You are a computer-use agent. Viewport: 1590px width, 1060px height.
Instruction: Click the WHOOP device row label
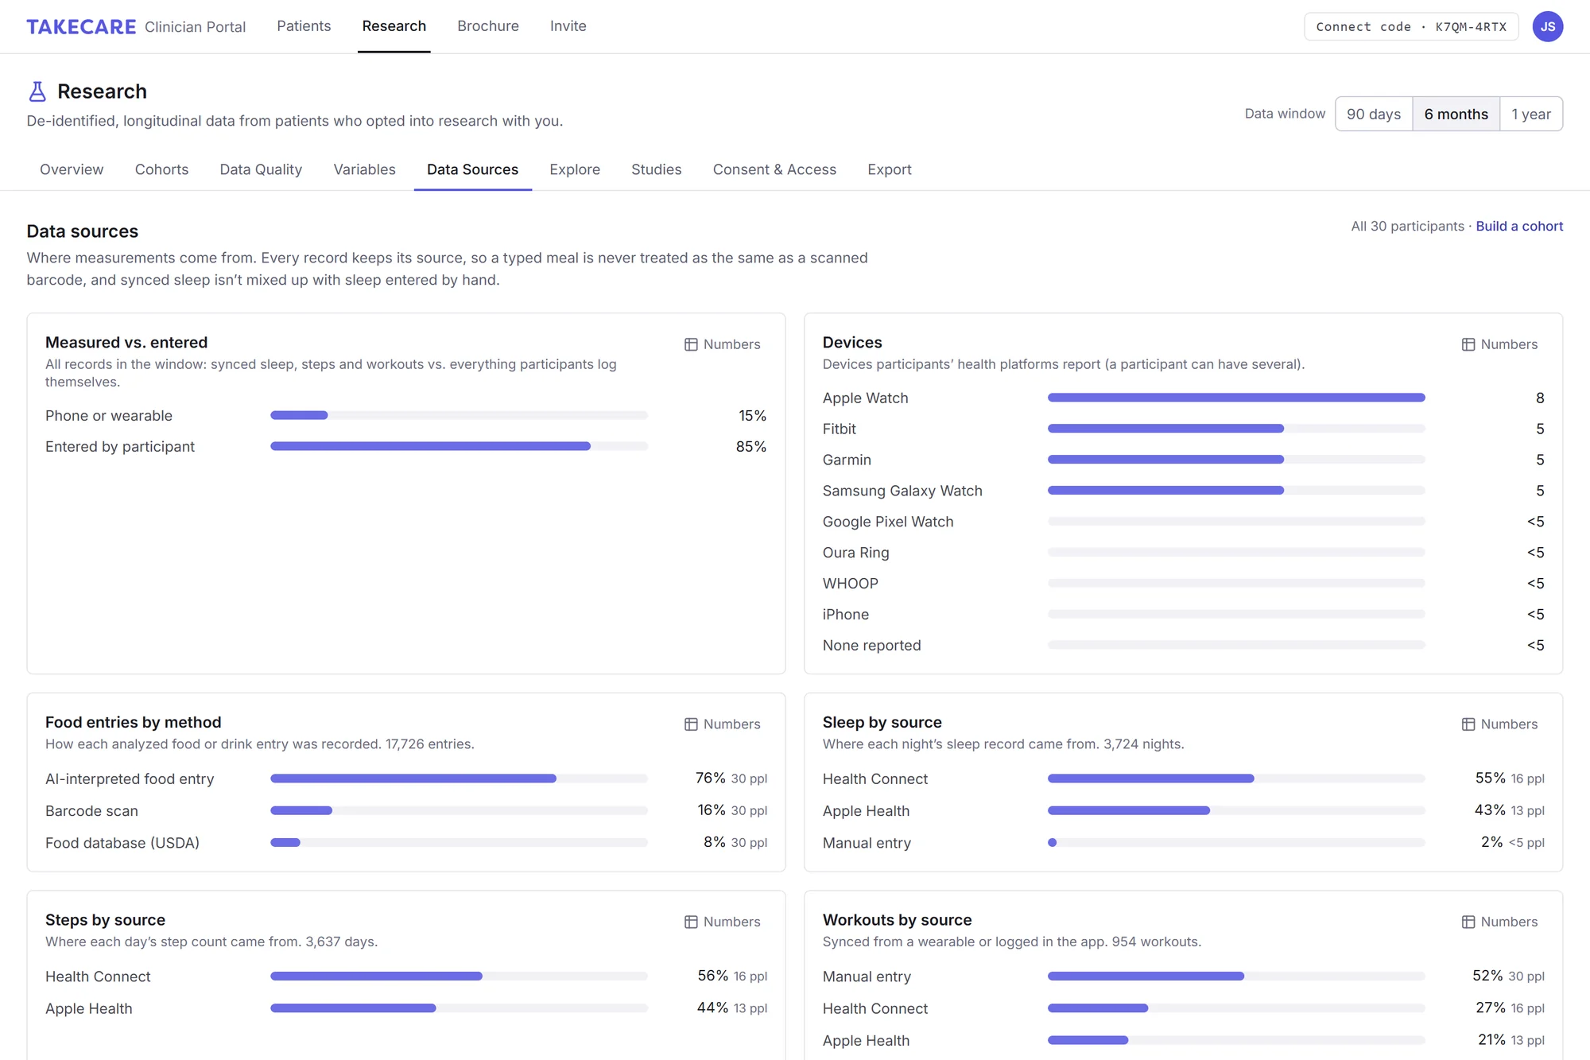point(850,584)
